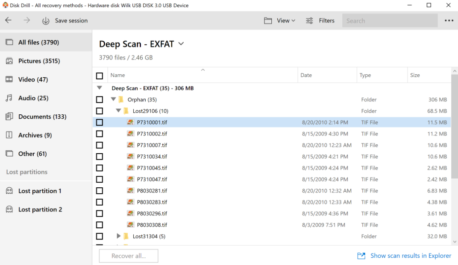Click the Recover all... button
This screenshot has height=265, width=458.
(x=129, y=256)
